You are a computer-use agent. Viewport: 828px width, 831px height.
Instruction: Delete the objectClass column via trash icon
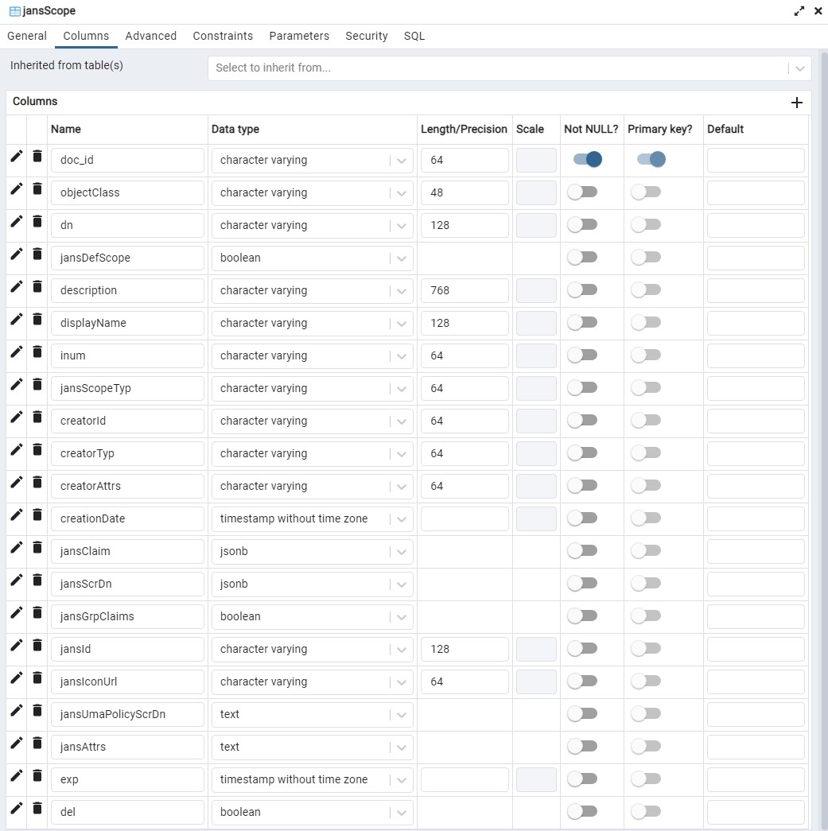pos(37,189)
